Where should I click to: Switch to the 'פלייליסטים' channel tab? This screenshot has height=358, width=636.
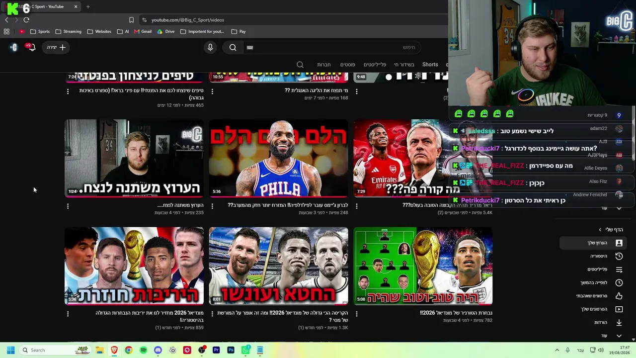(375, 65)
